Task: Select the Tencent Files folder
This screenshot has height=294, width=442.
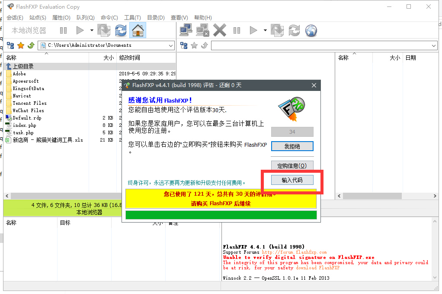Action: (x=29, y=103)
